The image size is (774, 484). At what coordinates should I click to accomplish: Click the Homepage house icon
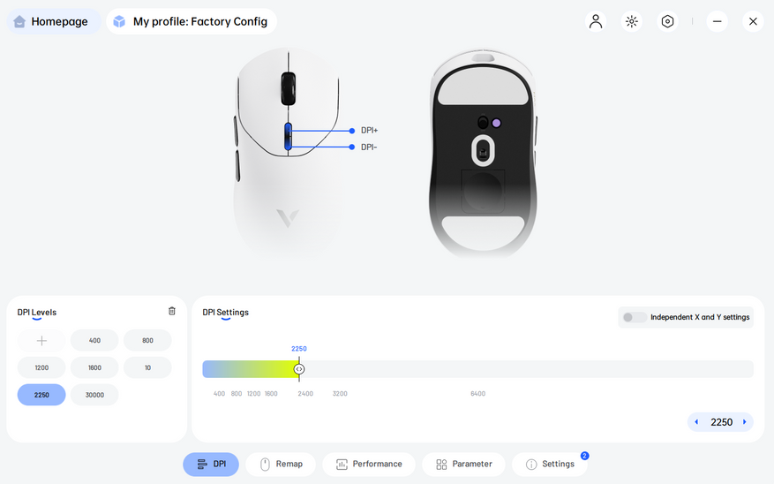(x=19, y=21)
